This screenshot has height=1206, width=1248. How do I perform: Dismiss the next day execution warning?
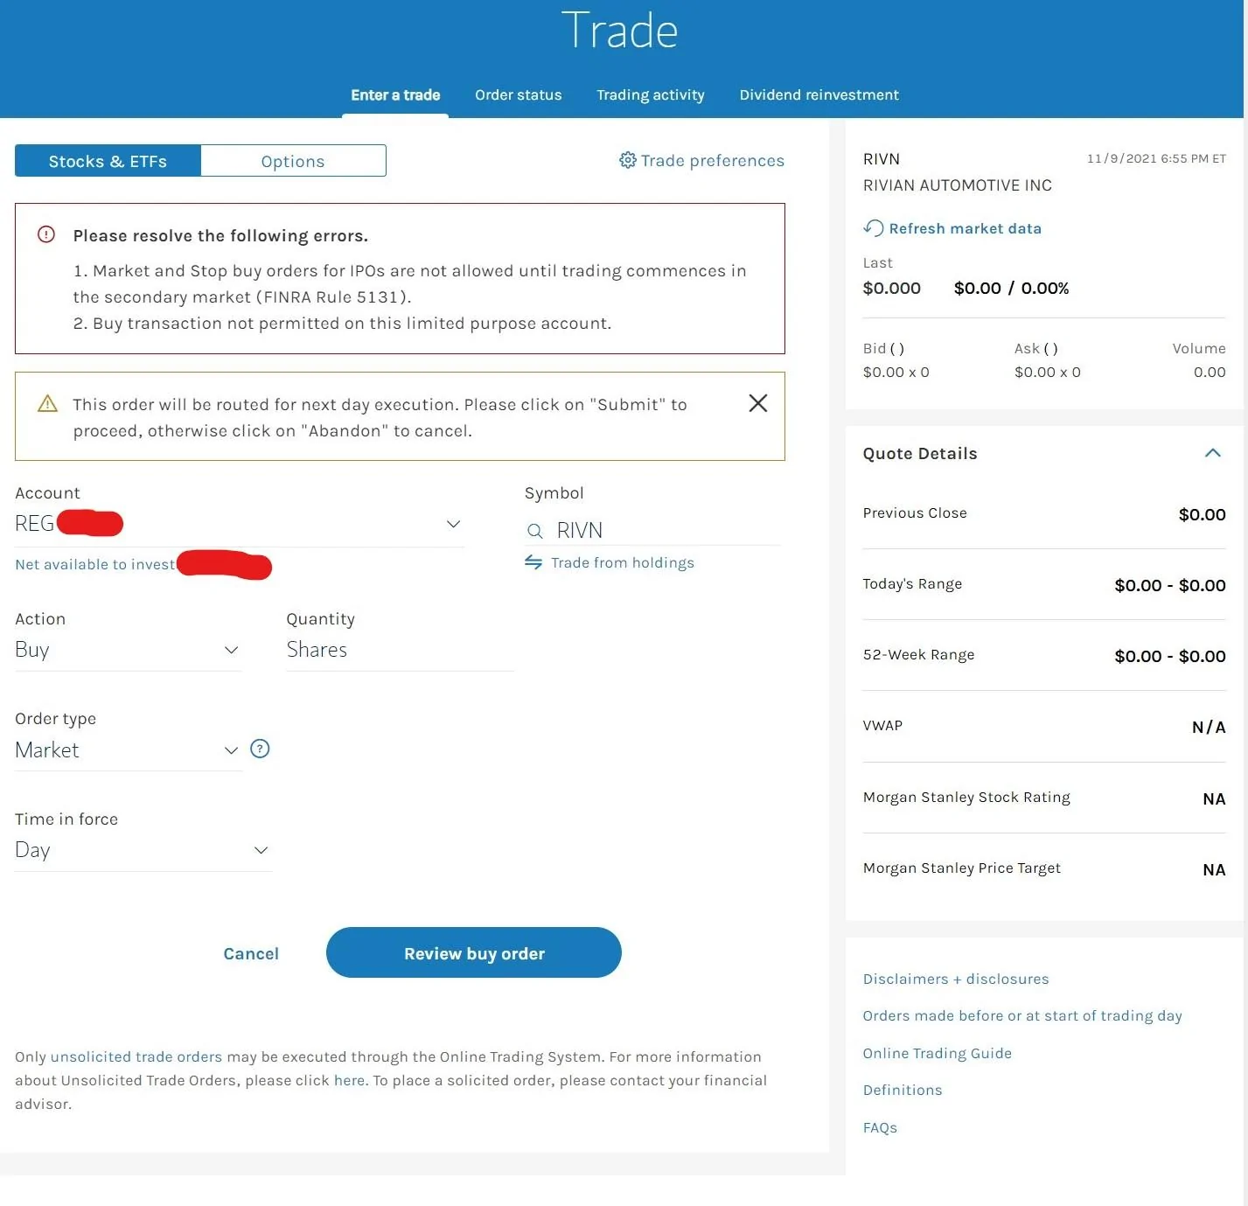pyautogui.click(x=758, y=403)
